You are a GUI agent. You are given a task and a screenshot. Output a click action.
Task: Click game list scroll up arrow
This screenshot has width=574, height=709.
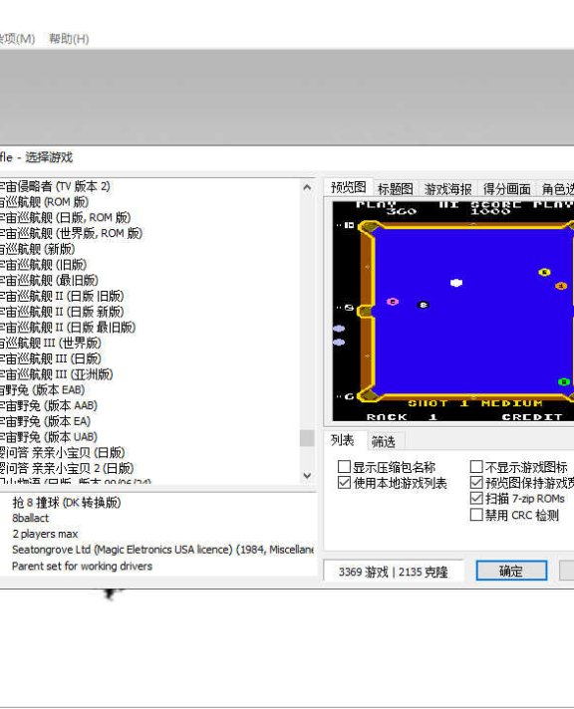coord(307,187)
